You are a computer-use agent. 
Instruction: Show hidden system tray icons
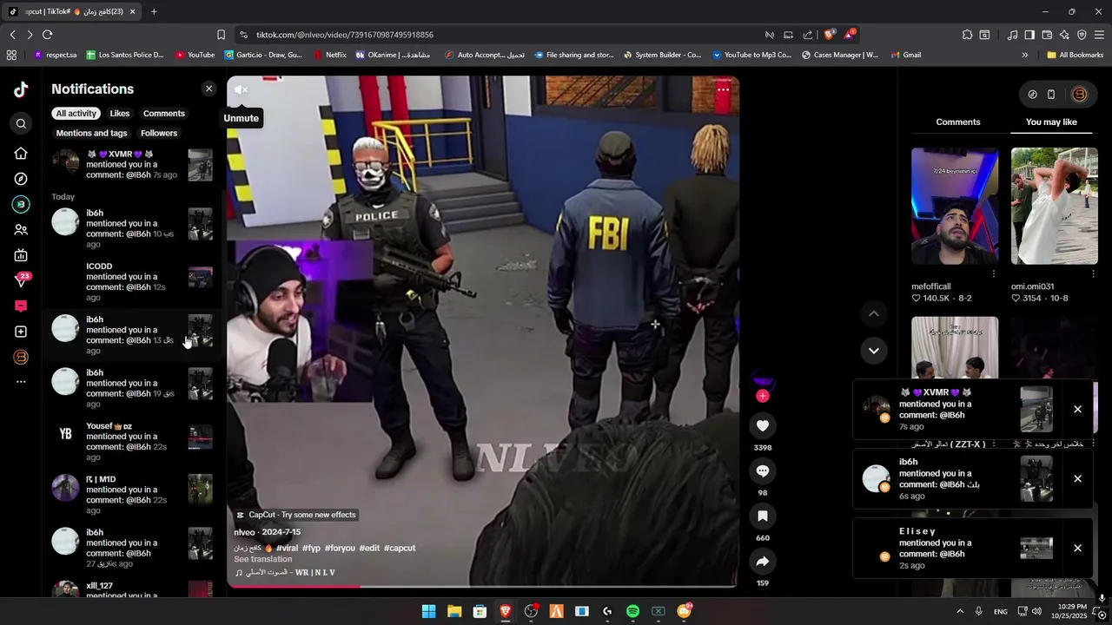click(x=960, y=611)
